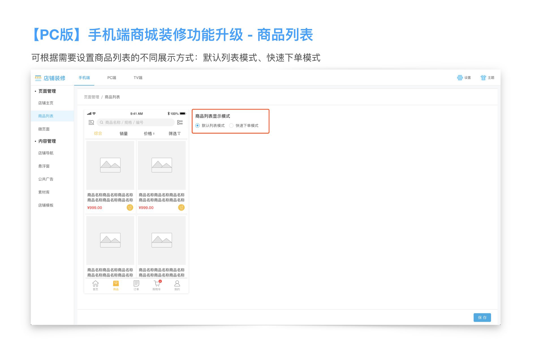Click the 保存 save button

(482, 318)
